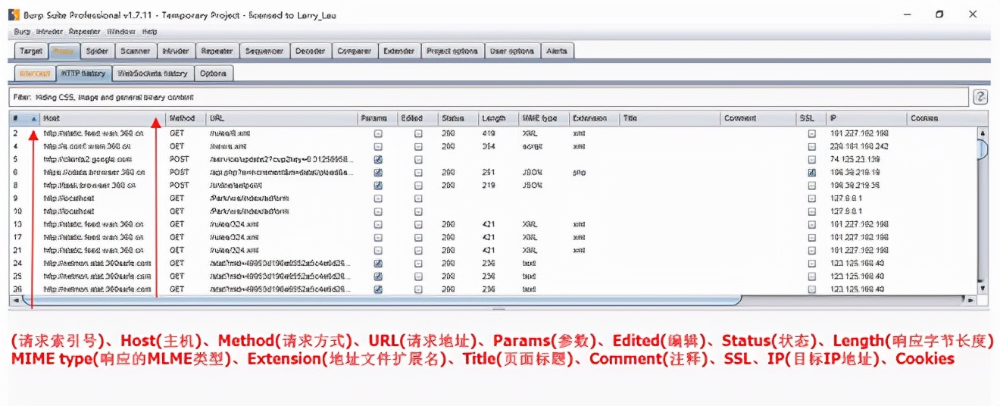The image size is (1000, 406).
Task: Sort table by Method column header
Action: (186, 118)
